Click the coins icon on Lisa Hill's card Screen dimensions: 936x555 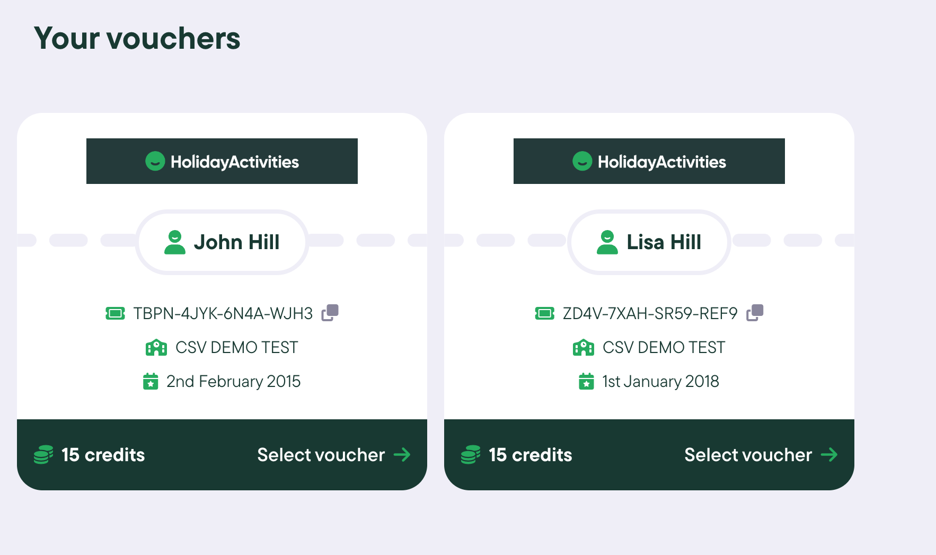[x=471, y=455]
